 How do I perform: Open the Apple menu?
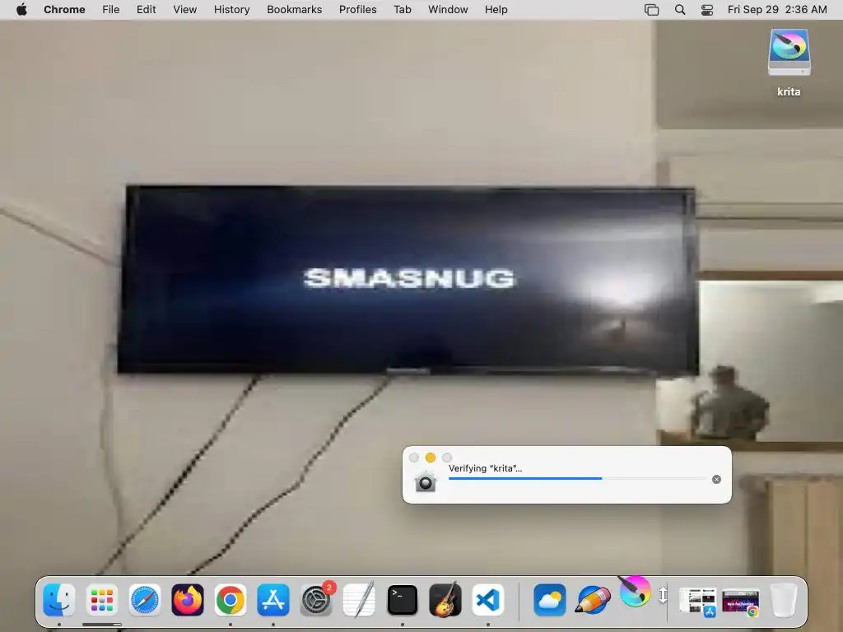point(21,10)
